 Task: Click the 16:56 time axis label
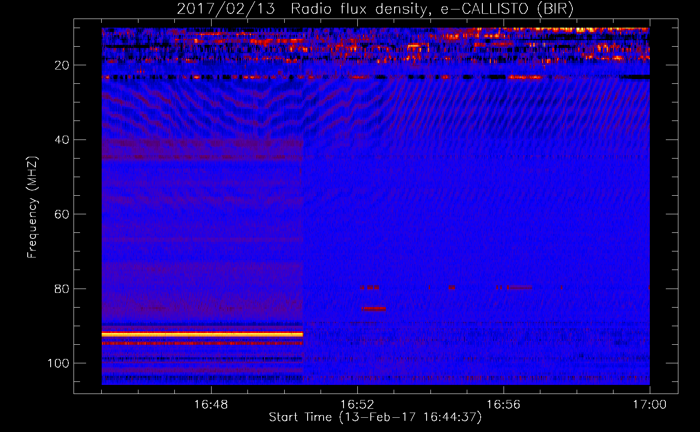[504, 405]
